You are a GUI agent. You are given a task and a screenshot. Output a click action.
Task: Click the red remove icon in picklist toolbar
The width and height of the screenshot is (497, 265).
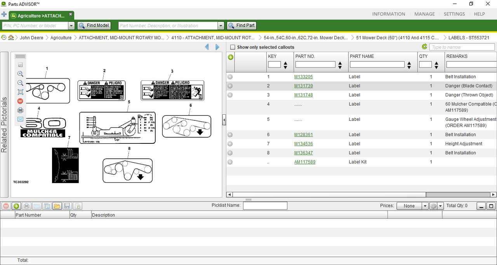[6, 206]
